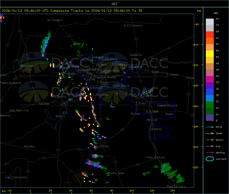Click the 'A_Villanueva' map label
229x194 pixels.
tap(133, 25)
